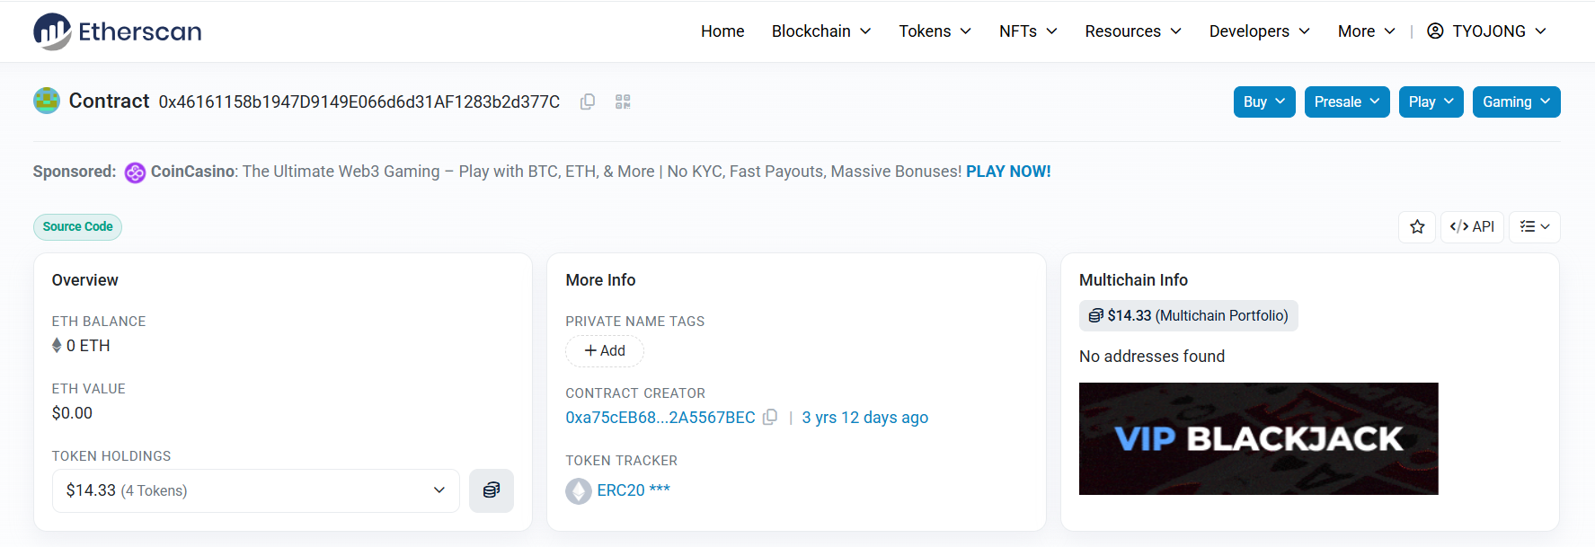Screen dimensions: 1595x547
Task: Show the address QR code
Action: point(623,101)
